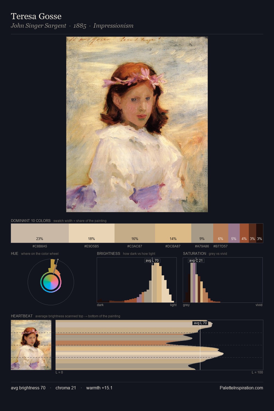274x411 pixels.
Task: Click the "dark" axis label
Action: [x=100, y=305]
